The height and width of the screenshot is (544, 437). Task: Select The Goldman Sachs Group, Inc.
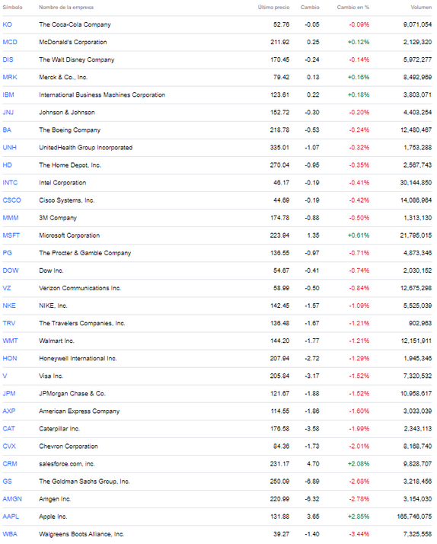(85, 482)
